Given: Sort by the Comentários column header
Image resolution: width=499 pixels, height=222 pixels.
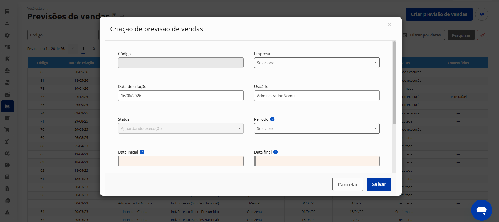Looking at the screenshot, I should 458,63.
